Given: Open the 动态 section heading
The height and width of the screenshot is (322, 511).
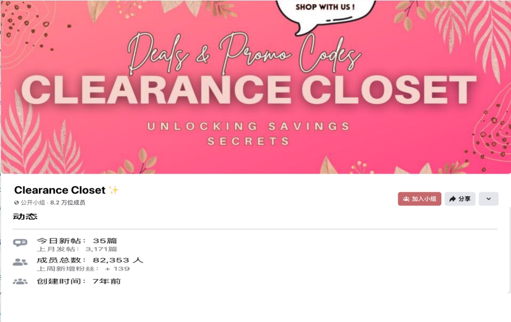Looking at the screenshot, I should [26, 217].
